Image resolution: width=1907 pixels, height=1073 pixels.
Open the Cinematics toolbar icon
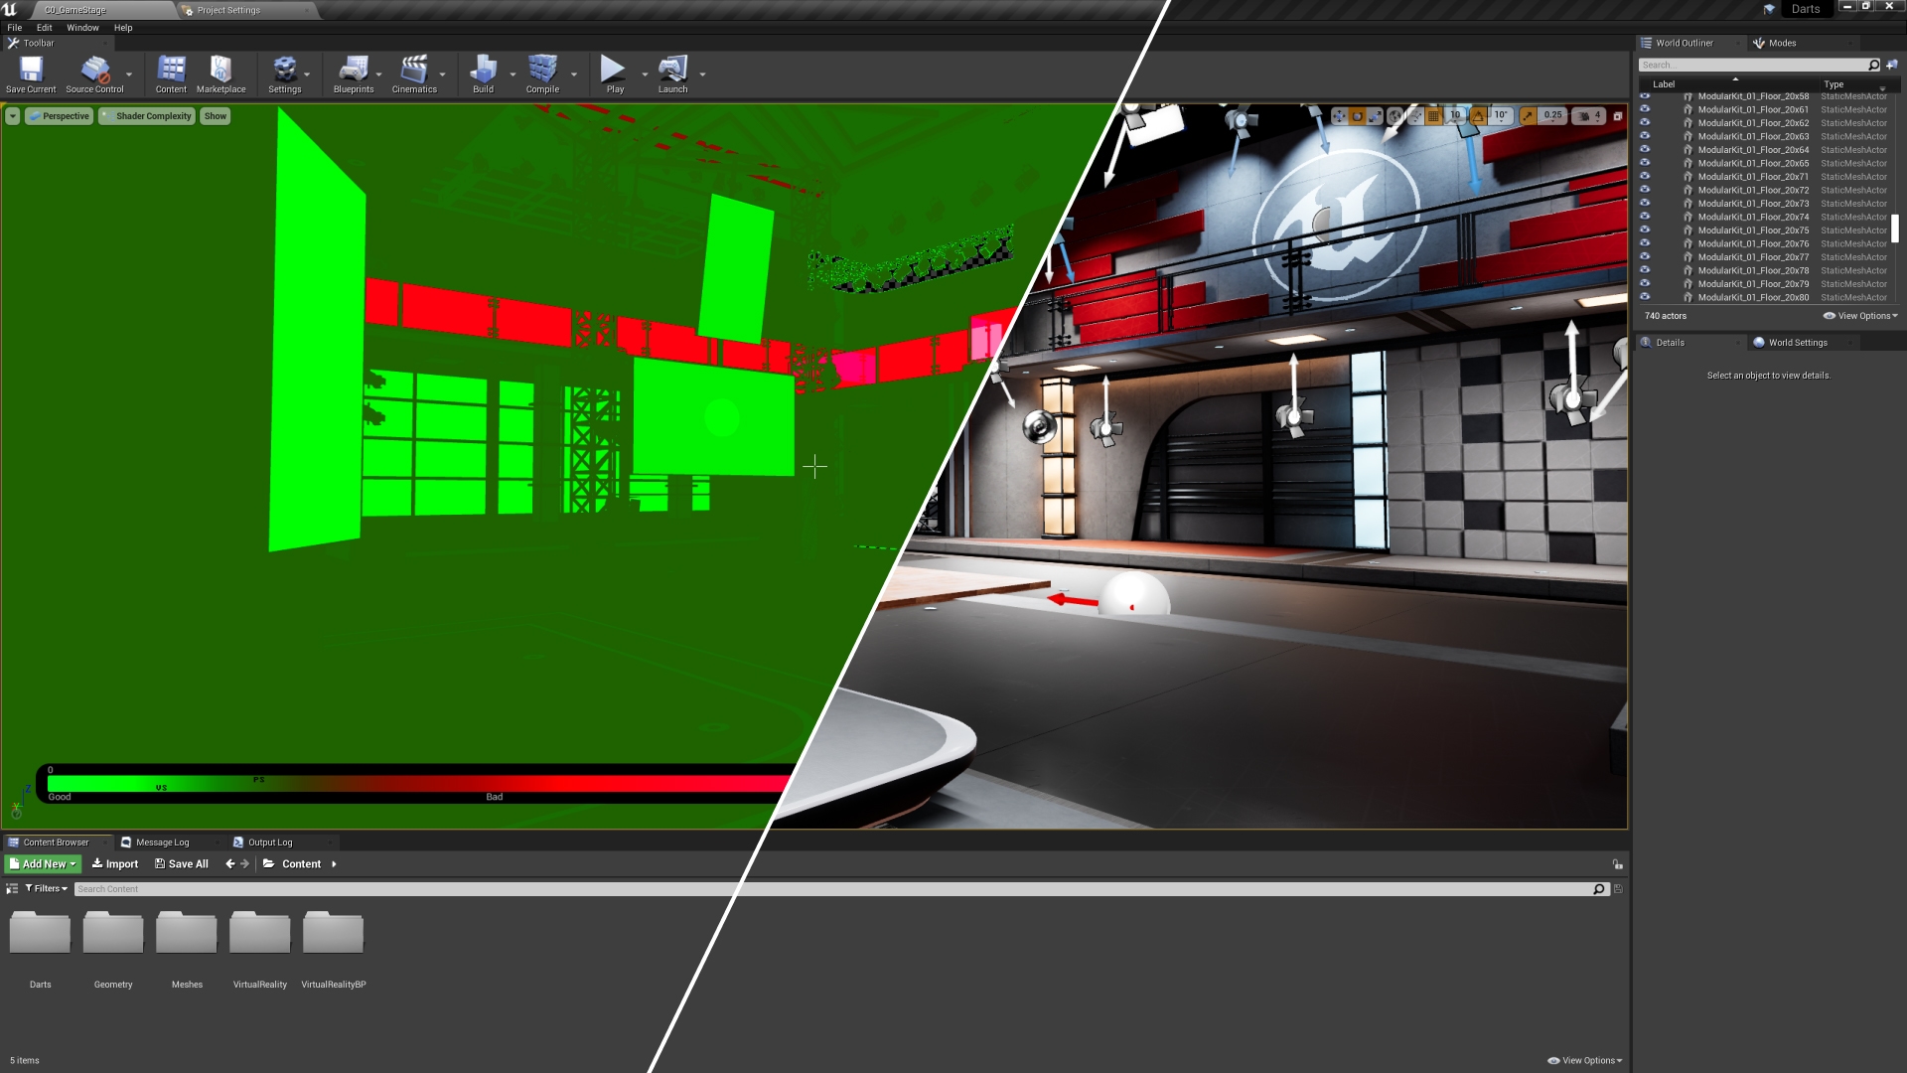415,70
